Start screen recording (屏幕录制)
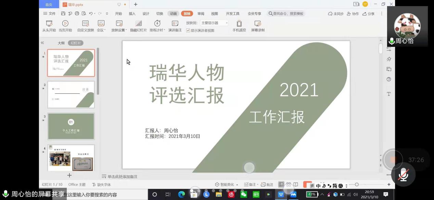434x200 pixels. [x=258, y=26]
